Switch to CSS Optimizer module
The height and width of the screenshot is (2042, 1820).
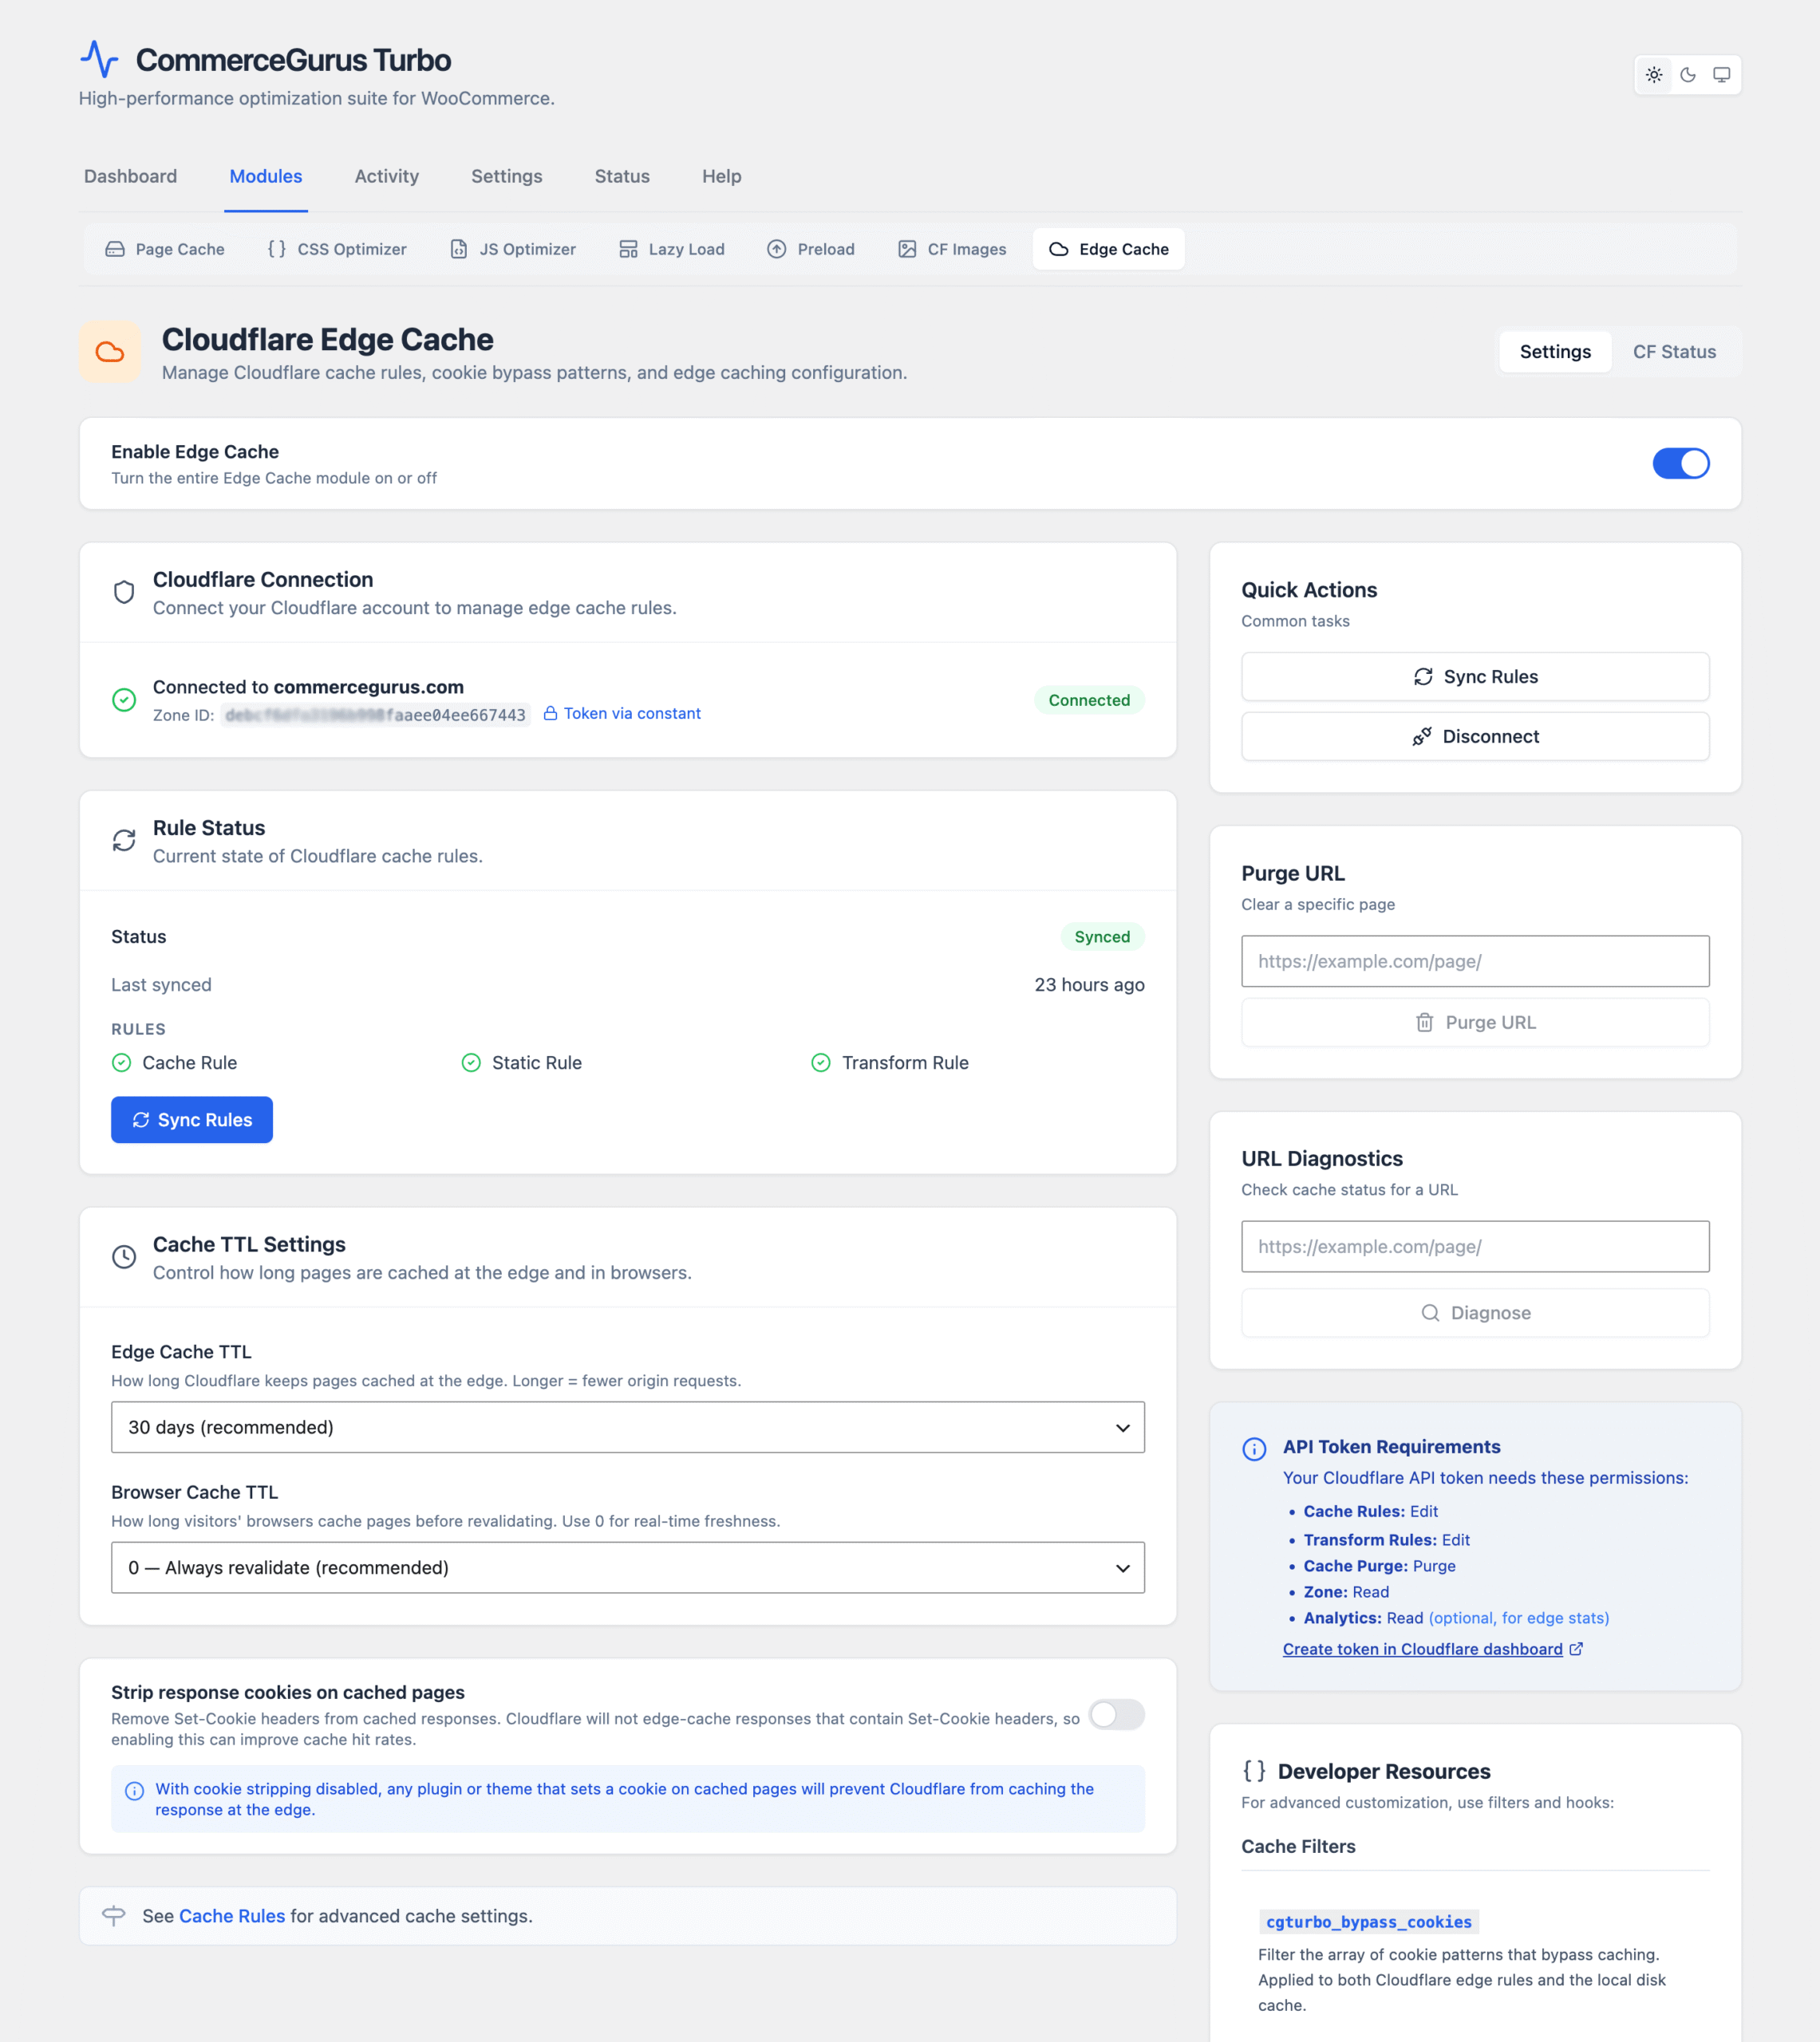click(337, 249)
